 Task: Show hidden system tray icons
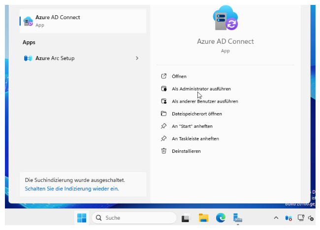point(276,218)
